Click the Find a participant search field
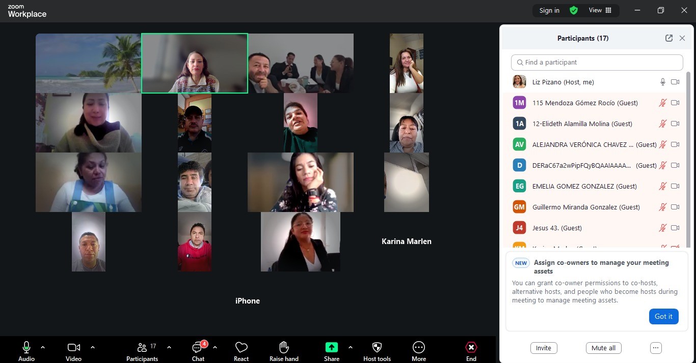Viewport: 696px width, 363px height. (597, 63)
